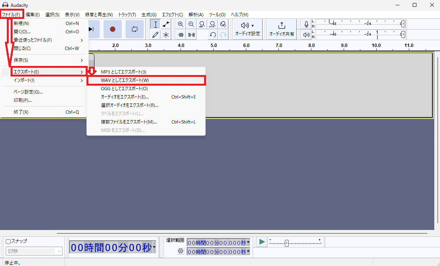Open the selection start time format dropdown
Viewport: 440px width, 266px height.
248,243
